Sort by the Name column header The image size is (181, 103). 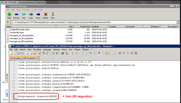31,27
